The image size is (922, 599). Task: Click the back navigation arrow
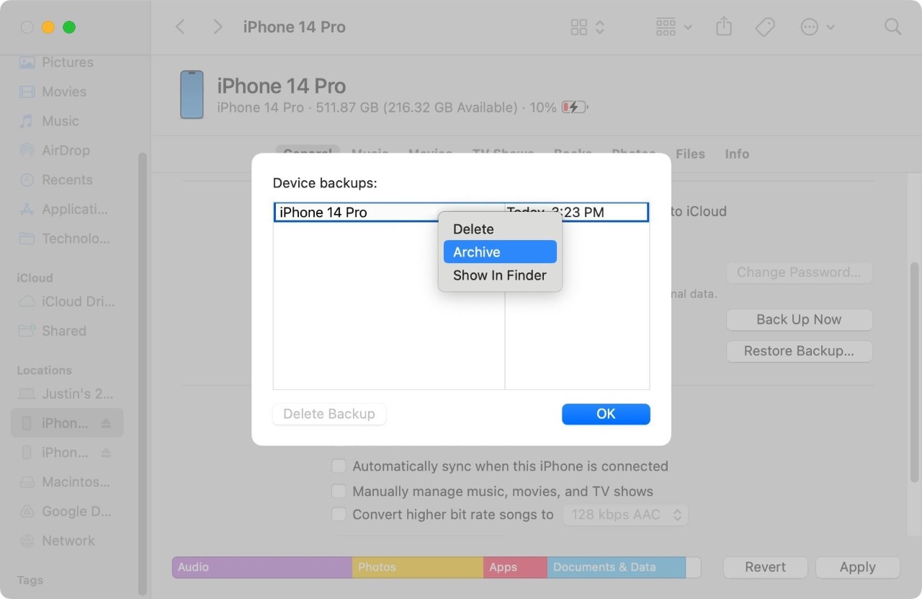pyautogui.click(x=179, y=27)
